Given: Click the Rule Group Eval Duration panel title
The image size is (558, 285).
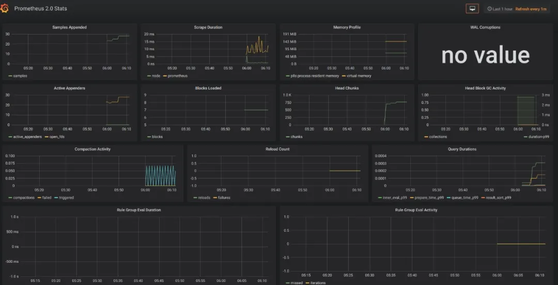Looking at the screenshot, I should [139, 210].
